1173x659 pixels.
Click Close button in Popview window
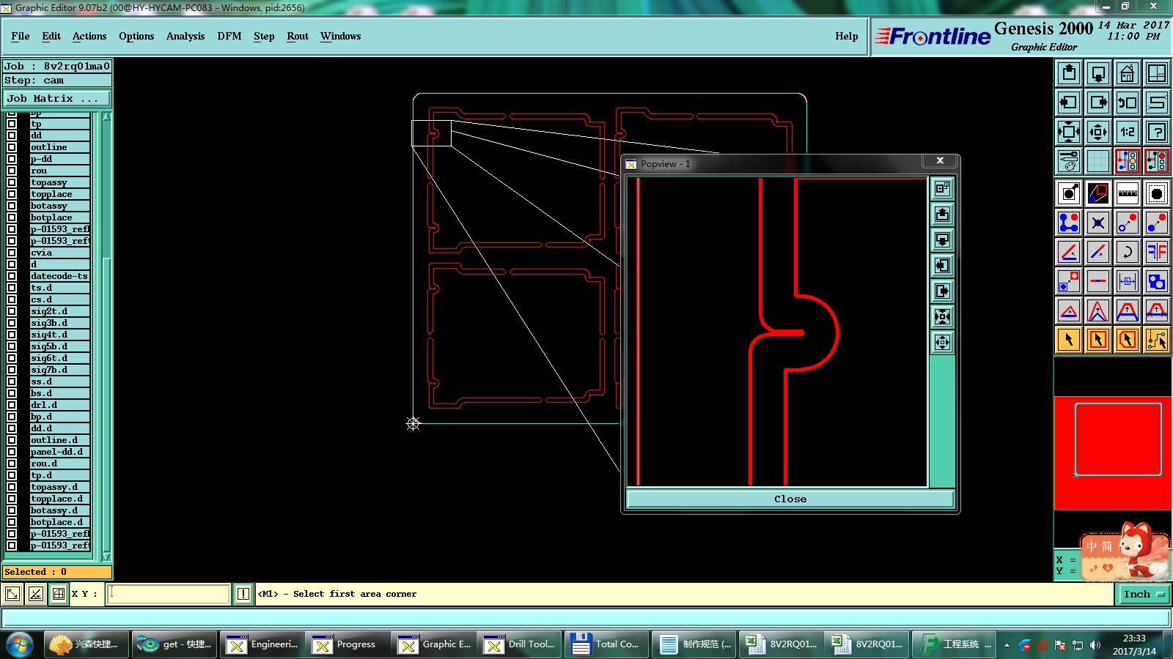[790, 499]
